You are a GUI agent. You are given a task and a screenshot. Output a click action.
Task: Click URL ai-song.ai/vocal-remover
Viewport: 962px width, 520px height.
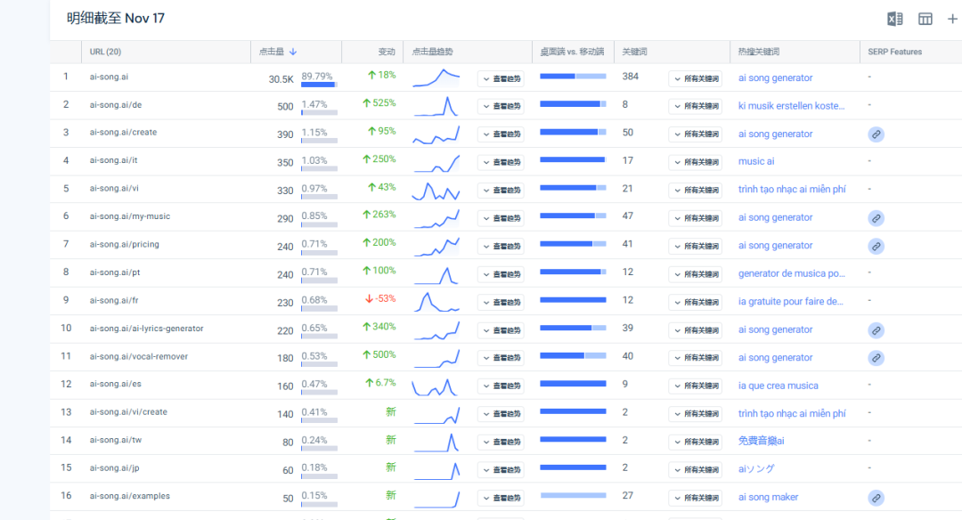point(139,356)
